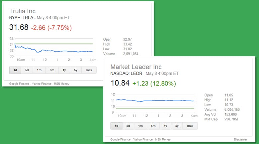Show Trulia 1m price history
Viewport: 259px width, 144px height.
tap(39, 70)
